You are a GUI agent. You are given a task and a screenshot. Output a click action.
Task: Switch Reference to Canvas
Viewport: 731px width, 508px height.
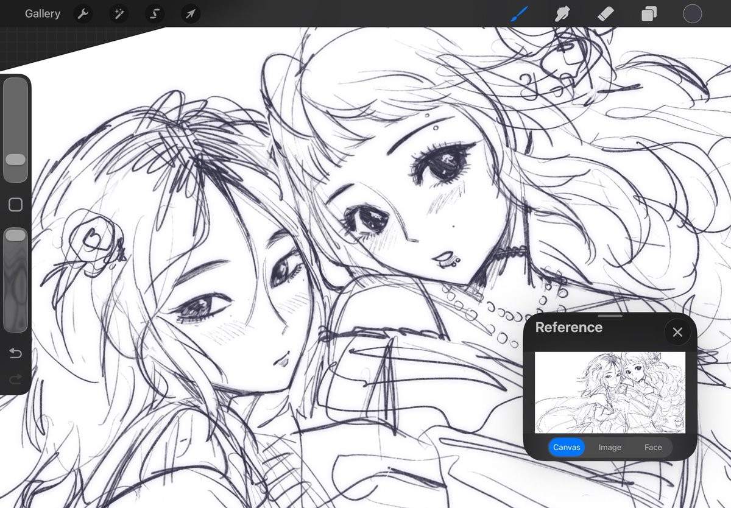pyautogui.click(x=567, y=447)
